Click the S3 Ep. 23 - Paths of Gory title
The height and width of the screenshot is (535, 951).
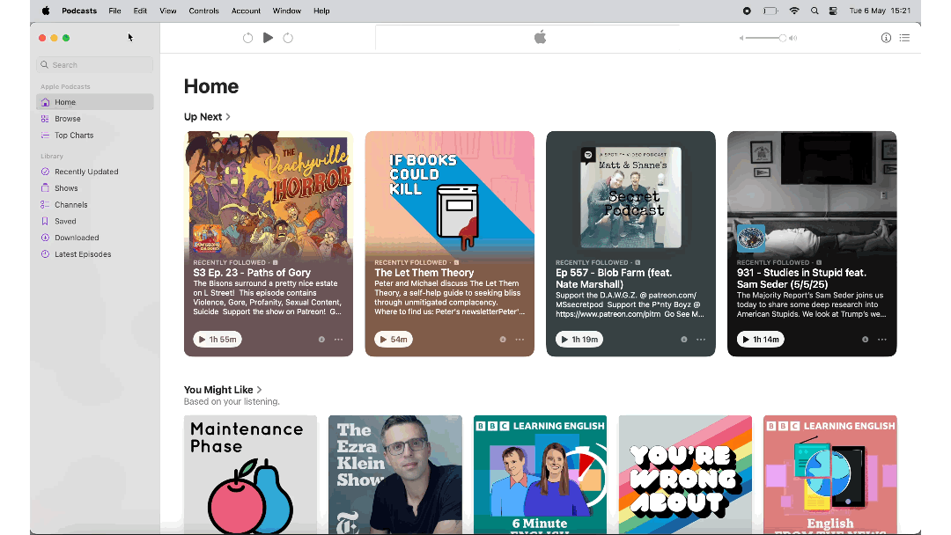pyautogui.click(x=252, y=273)
